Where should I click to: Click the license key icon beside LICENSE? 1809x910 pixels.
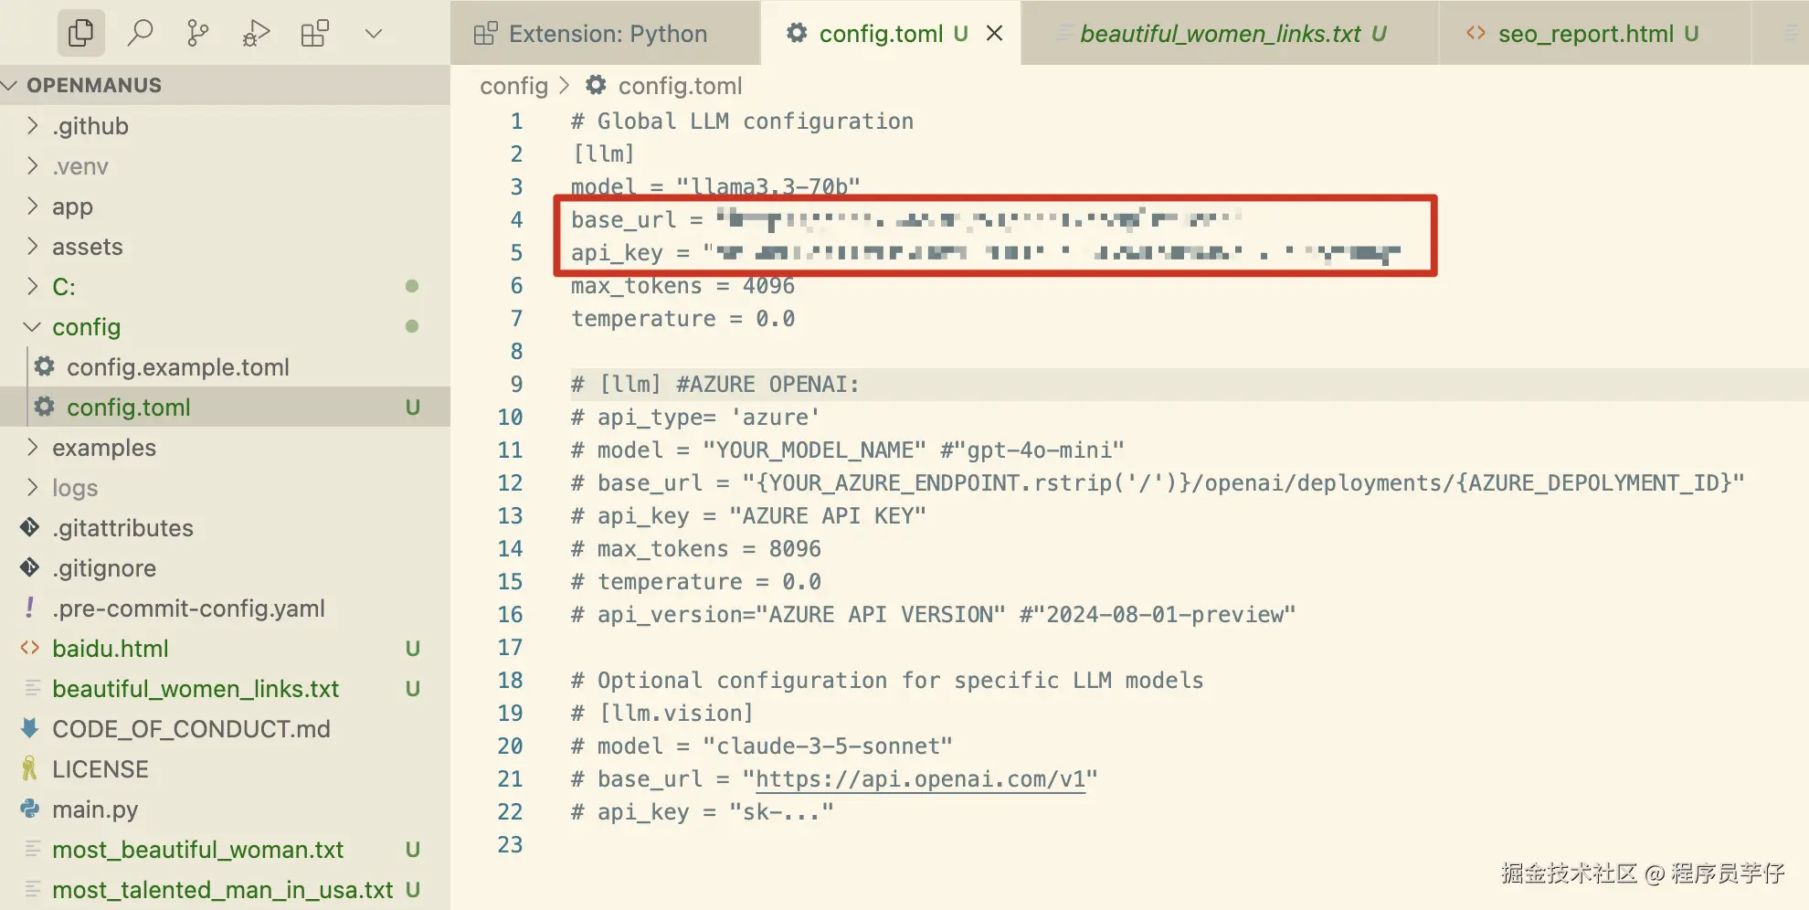[29, 768]
